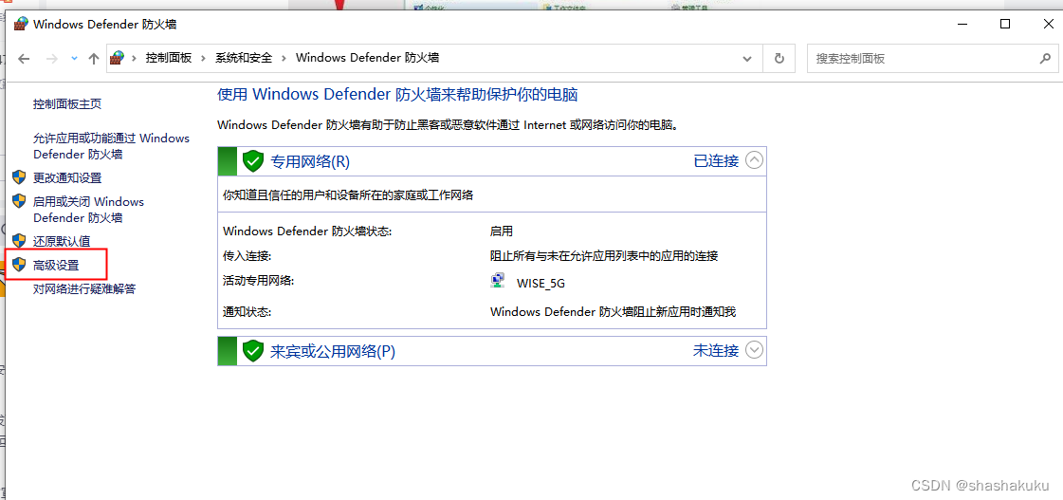Click the 使用 Windows Defender 防火墙来帮助保护你的电脑 heading
The width and height of the screenshot is (1063, 500).
pos(397,94)
